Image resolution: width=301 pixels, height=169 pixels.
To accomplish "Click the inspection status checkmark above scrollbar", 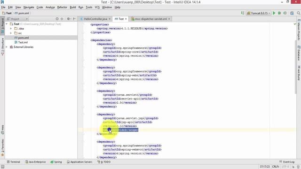I will [x=295, y=24].
